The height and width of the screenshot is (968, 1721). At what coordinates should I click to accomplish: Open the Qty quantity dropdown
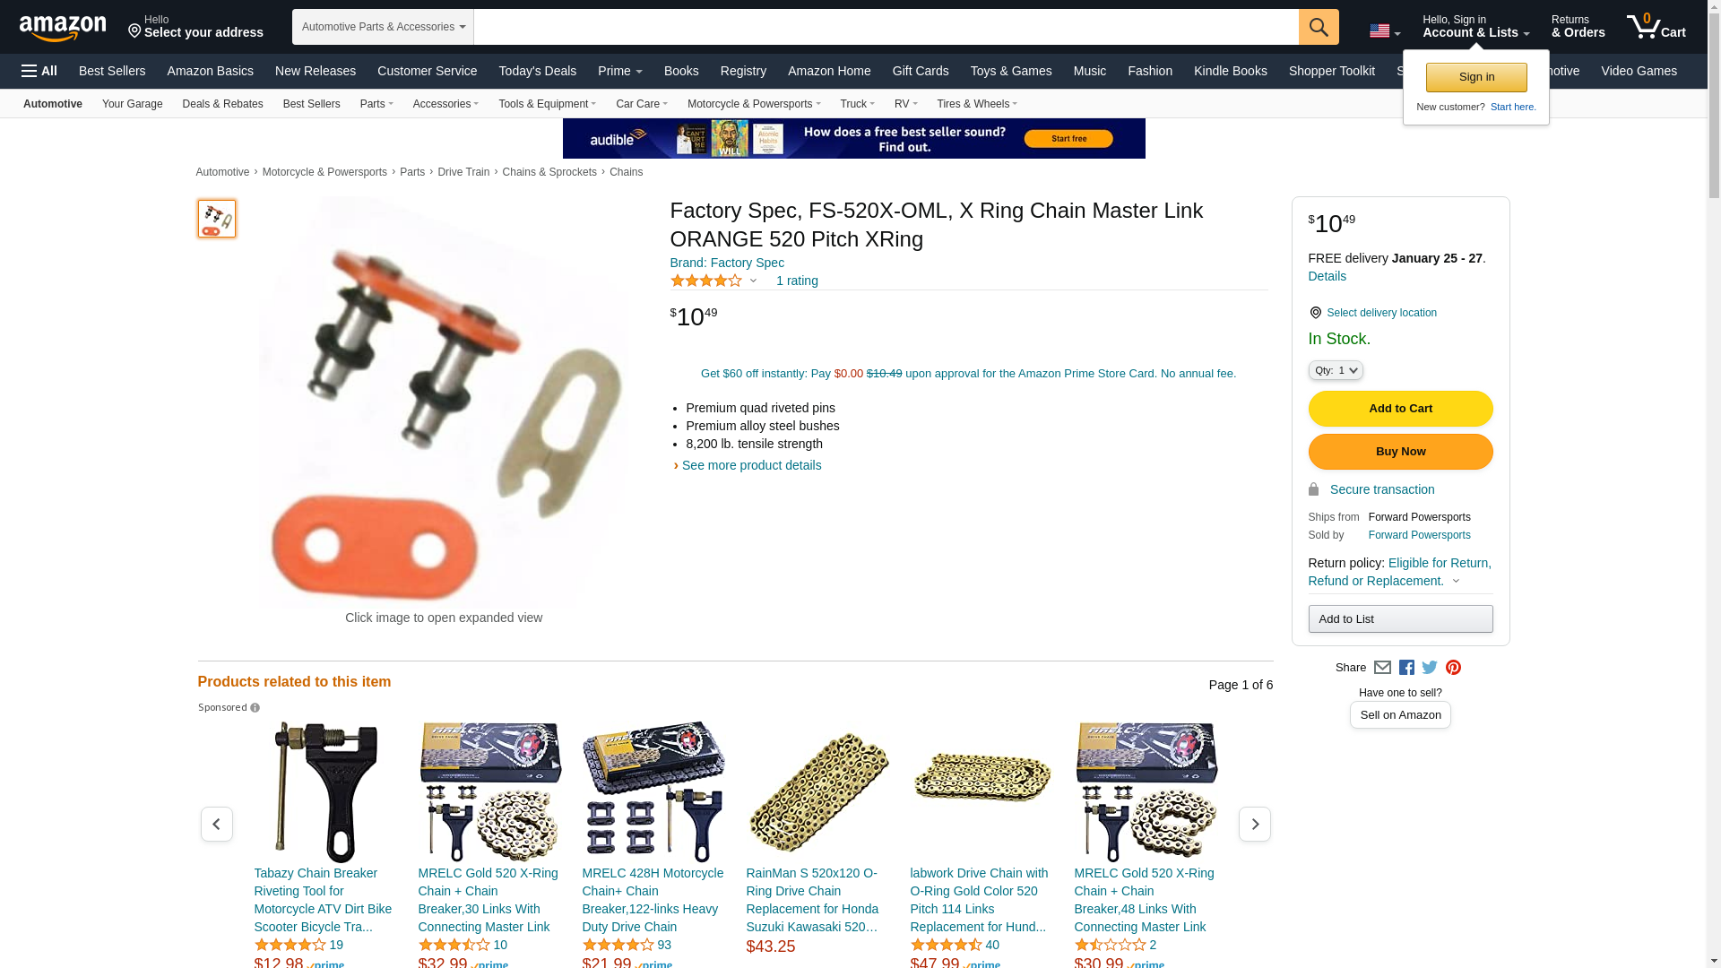[x=1336, y=370]
